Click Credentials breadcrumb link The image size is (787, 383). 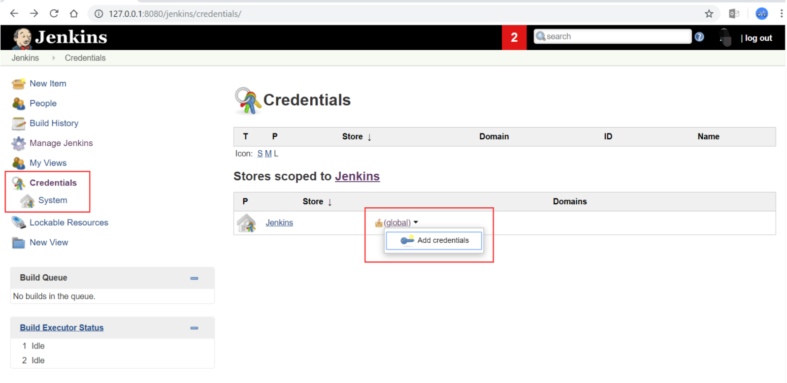tap(85, 58)
